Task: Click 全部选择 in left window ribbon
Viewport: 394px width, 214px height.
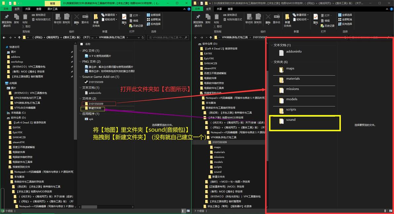Action: click(x=153, y=15)
